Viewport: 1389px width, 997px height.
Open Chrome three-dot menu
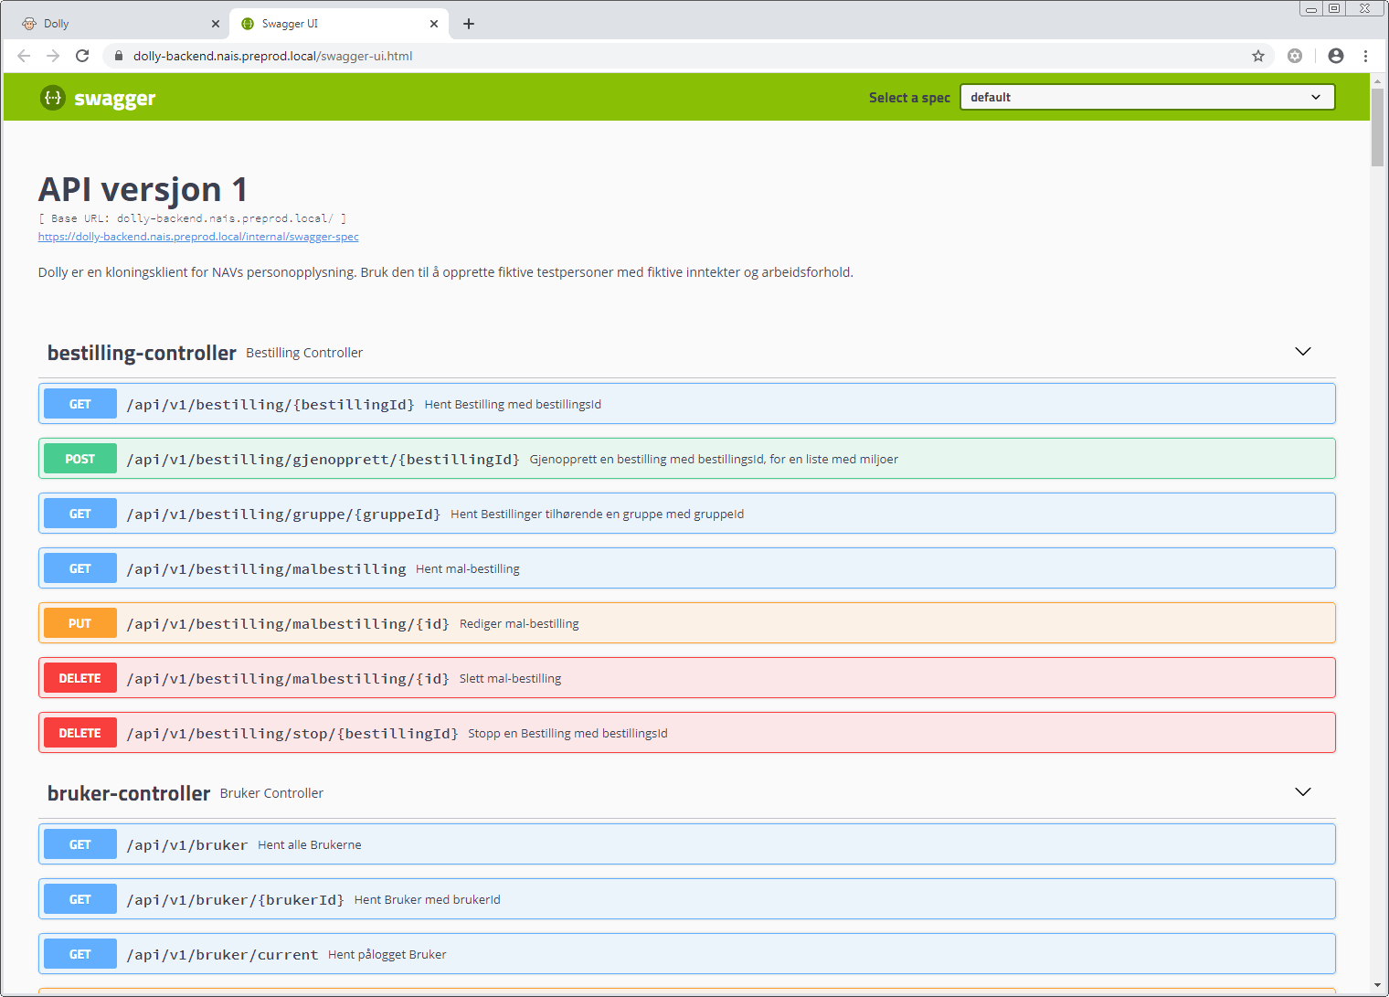[x=1365, y=56]
